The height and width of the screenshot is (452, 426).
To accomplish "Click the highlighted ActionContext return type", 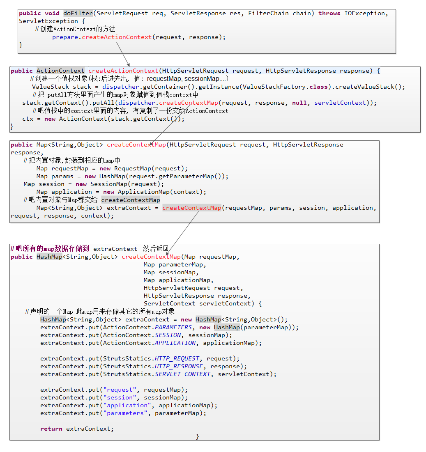I will 60,71.
